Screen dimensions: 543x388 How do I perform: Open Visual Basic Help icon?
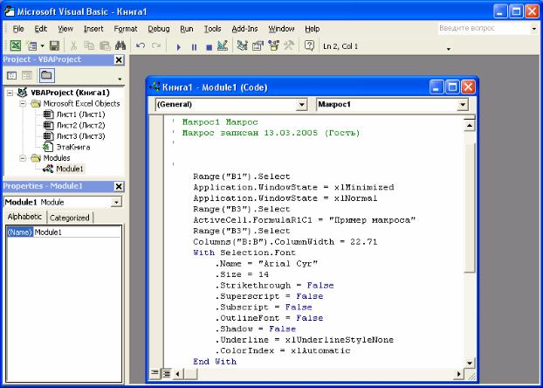click(x=309, y=45)
